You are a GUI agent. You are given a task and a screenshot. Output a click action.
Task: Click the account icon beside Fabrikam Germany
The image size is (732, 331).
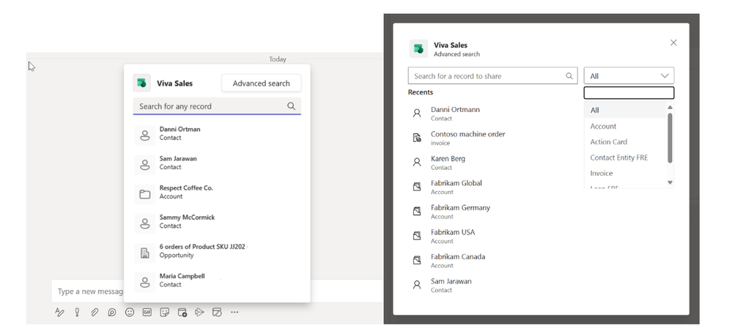[417, 211]
